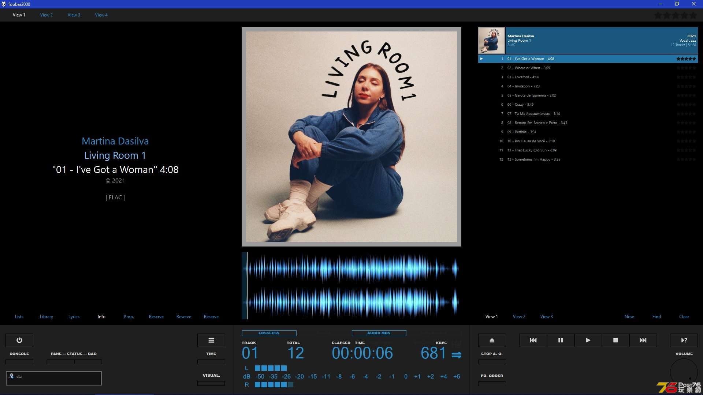Select track 05 - Garota de Ipanema
The image size is (703, 395).
point(588,95)
